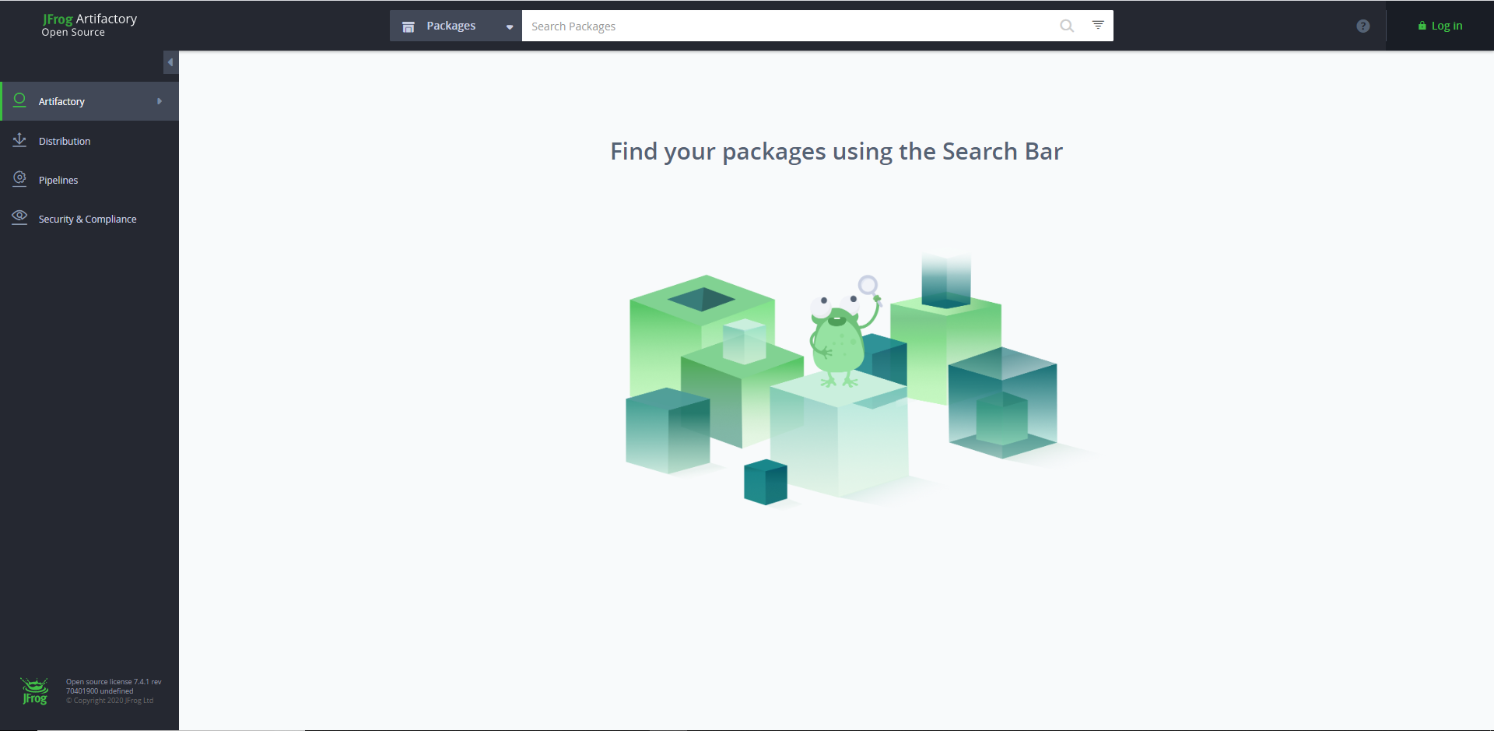Open the search filter options icon
Screen dimensions: 1494x731
[x=1098, y=25]
